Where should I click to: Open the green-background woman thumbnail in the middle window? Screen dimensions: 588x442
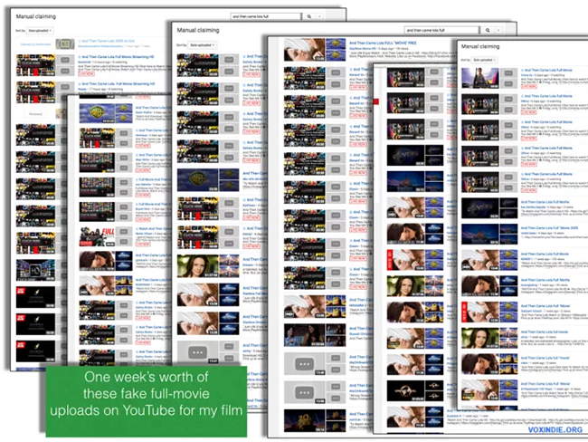(x=197, y=266)
